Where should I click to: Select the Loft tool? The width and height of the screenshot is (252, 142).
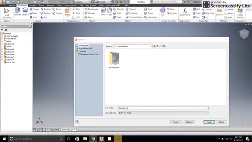point(33,13)
